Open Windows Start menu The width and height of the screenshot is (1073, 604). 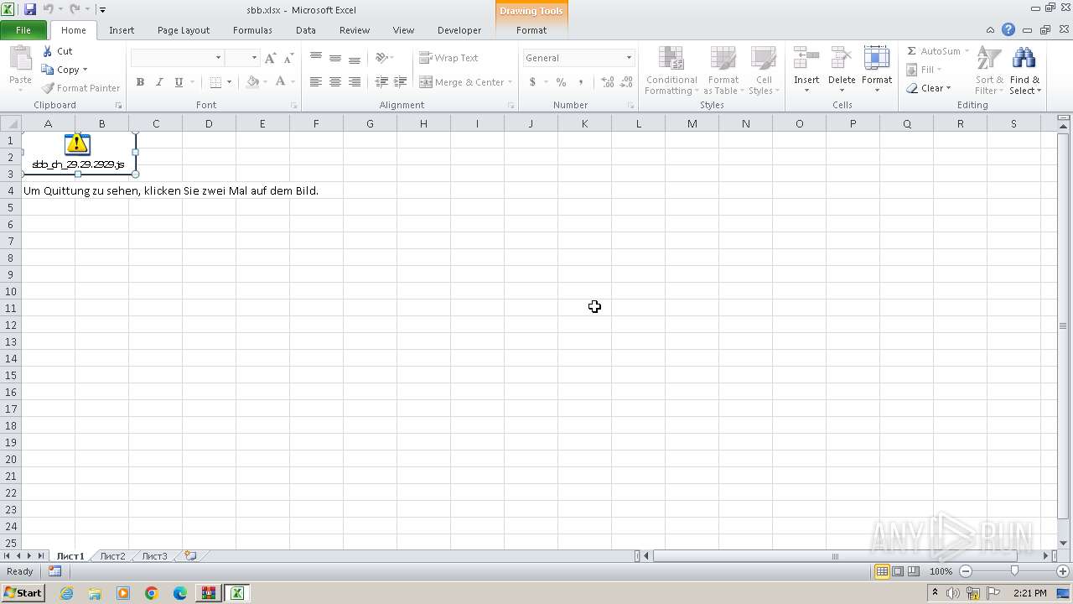coord(23,593)
